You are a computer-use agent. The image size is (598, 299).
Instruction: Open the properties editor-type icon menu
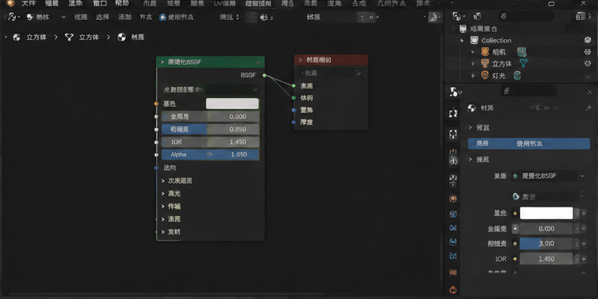click(455, 92)
